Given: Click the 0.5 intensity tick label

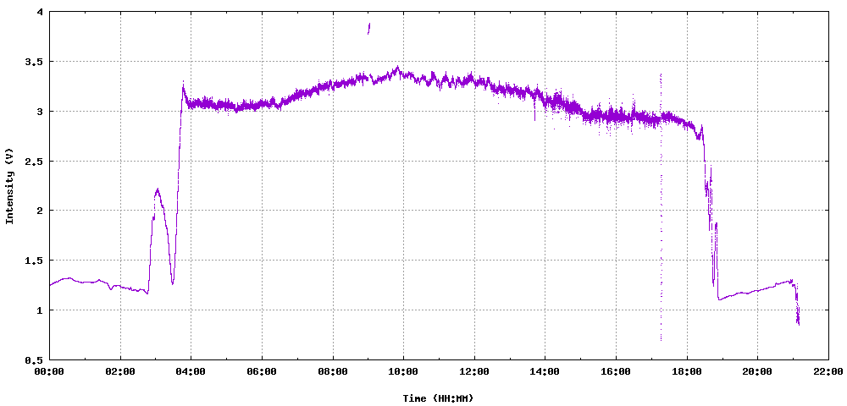Looking at the screenshot, I should (35, 359).
